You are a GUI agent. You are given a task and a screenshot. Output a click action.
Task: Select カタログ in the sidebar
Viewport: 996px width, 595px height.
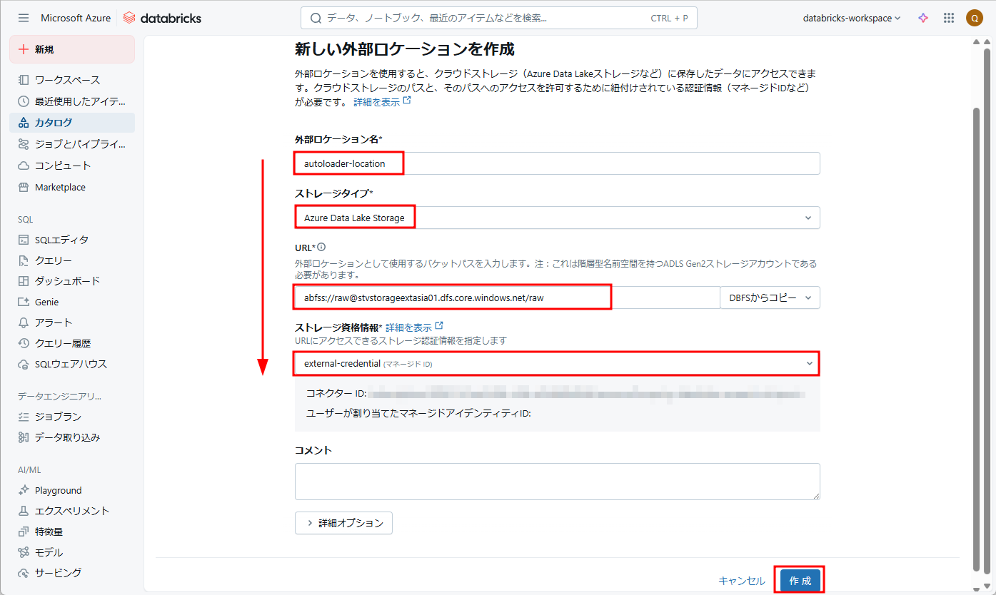(54, 123)
